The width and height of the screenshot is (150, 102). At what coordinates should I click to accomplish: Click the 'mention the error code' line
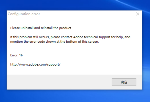click(54, 42)
